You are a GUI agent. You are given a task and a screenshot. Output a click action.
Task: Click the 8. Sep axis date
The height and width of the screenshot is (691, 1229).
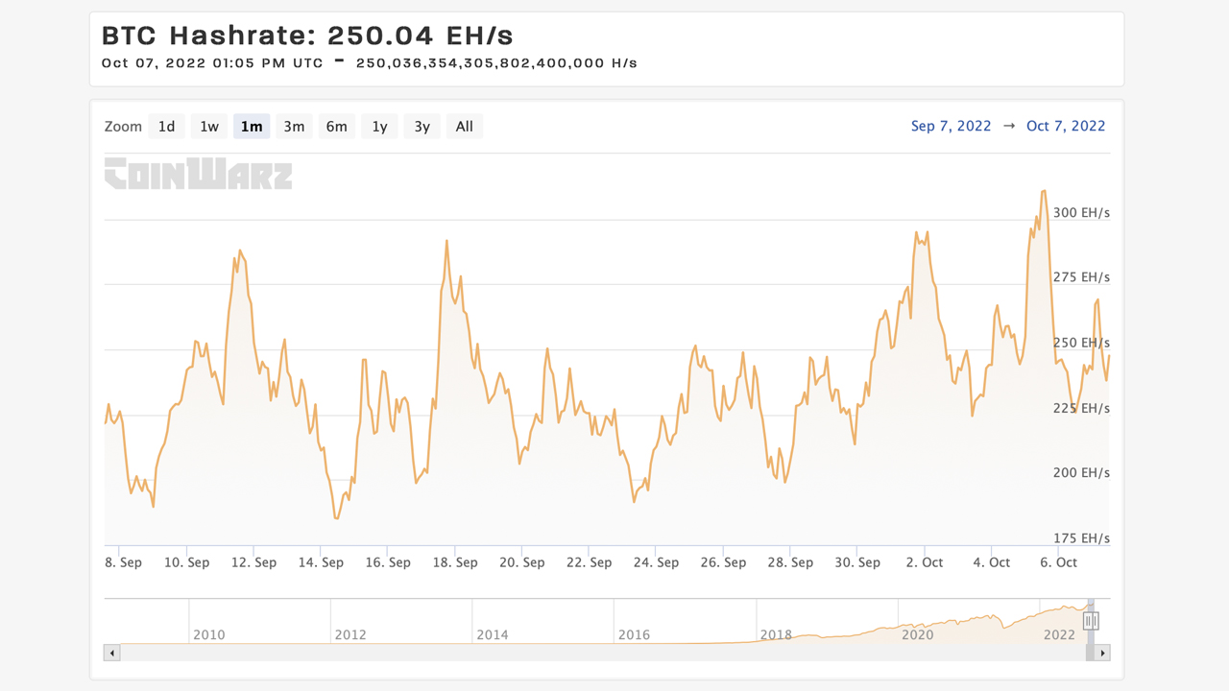123,562
